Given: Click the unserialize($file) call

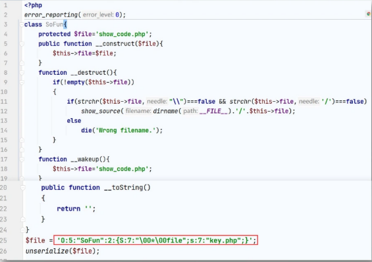Looking at the screenshot, I should coord(63,251).
